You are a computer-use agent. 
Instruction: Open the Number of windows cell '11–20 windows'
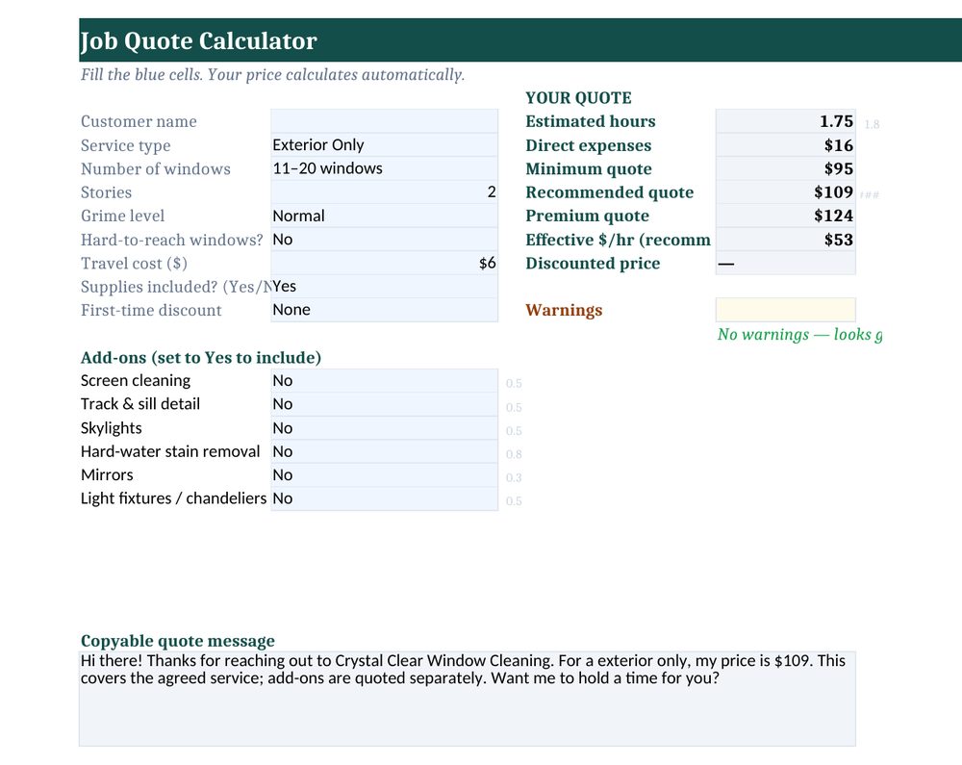click(384, 168)
